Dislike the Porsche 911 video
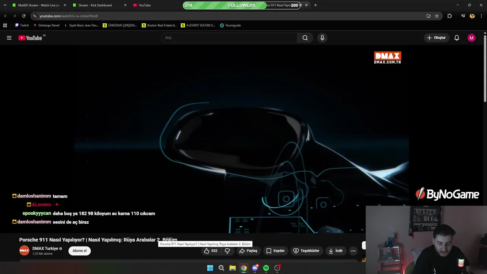 pyautogui.click(x=228, y=251)
